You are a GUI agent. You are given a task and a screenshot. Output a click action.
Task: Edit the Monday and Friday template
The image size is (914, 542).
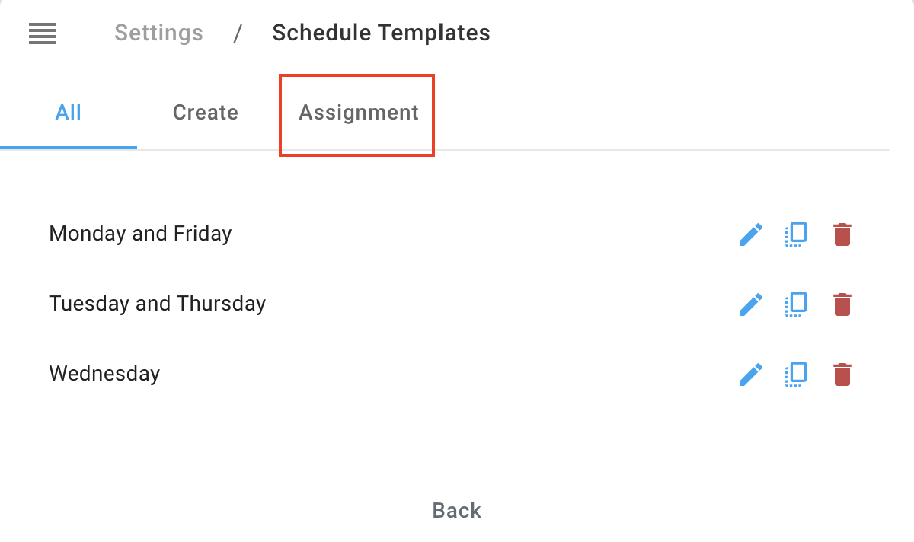point(751,234)
